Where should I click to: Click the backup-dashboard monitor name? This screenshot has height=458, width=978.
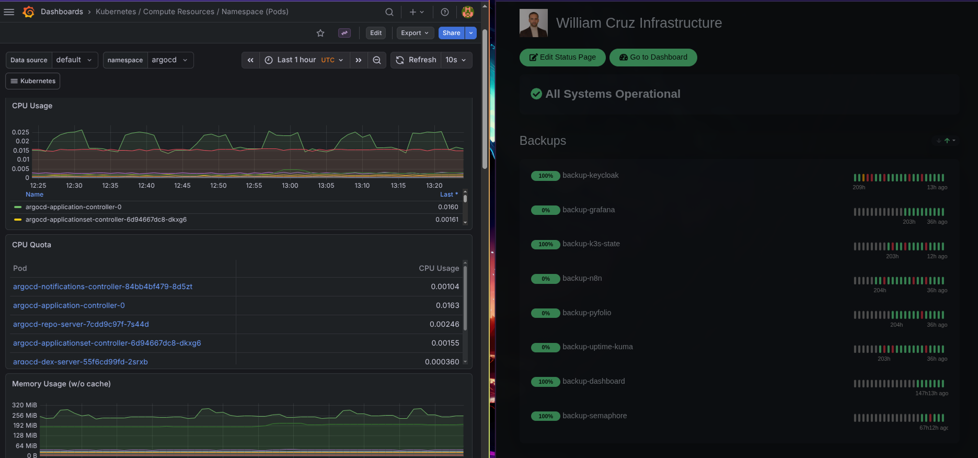click(594, 381)
